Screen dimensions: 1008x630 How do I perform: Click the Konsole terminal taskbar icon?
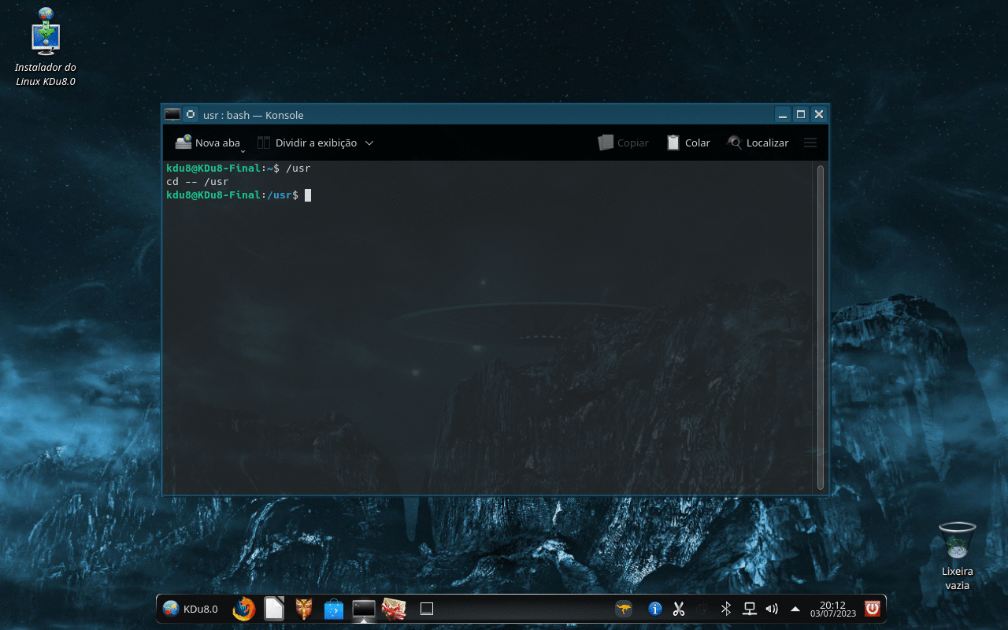364,609
